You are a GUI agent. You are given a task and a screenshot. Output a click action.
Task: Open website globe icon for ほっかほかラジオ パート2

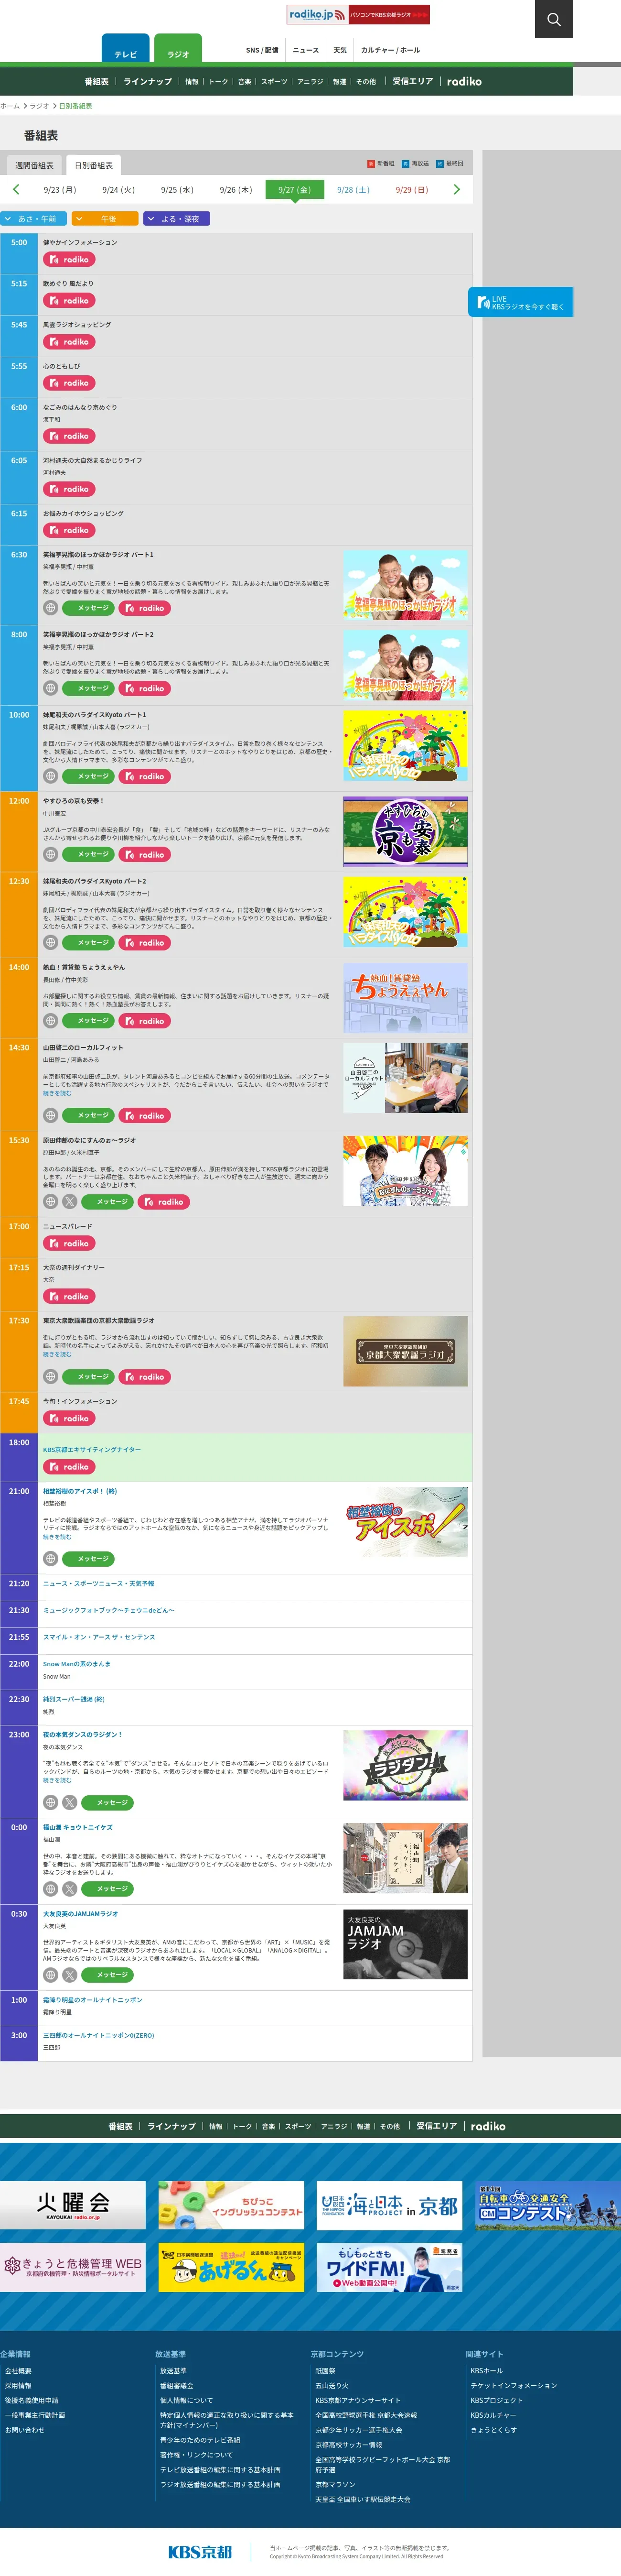50,688
